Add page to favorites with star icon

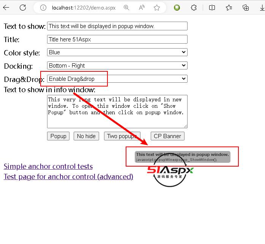click(157, 8)
